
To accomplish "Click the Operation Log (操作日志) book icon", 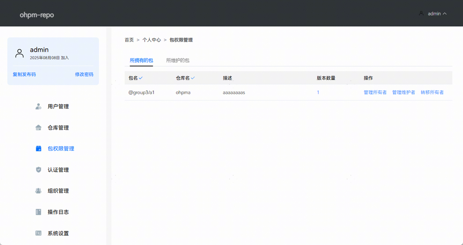I will [x=38, y=212].
